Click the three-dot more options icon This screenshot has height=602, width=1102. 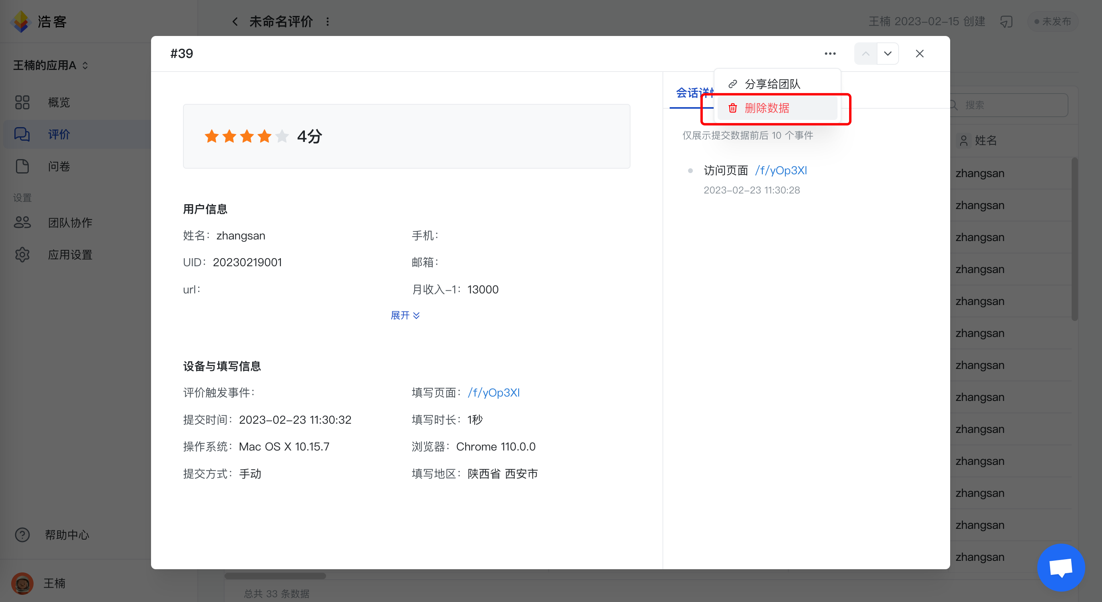tap(830, 54)
